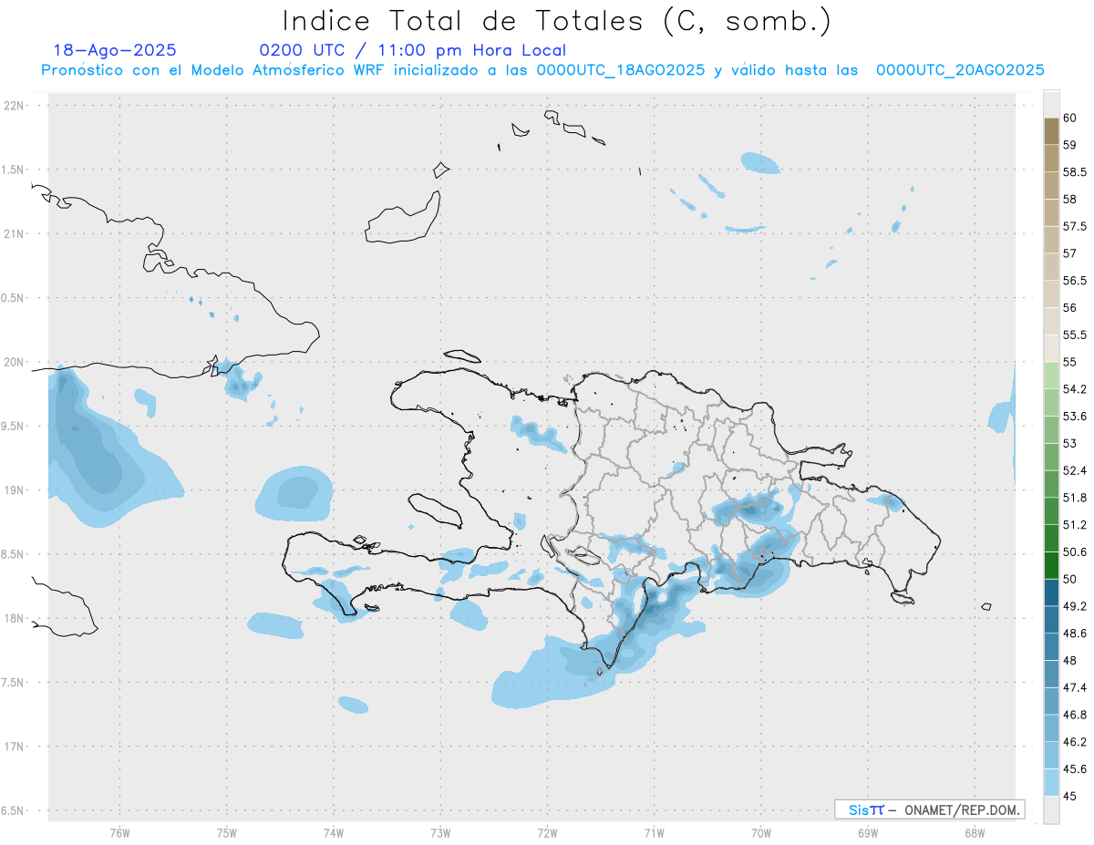Select the light green swatch between 54.2 and 55

1051,376
